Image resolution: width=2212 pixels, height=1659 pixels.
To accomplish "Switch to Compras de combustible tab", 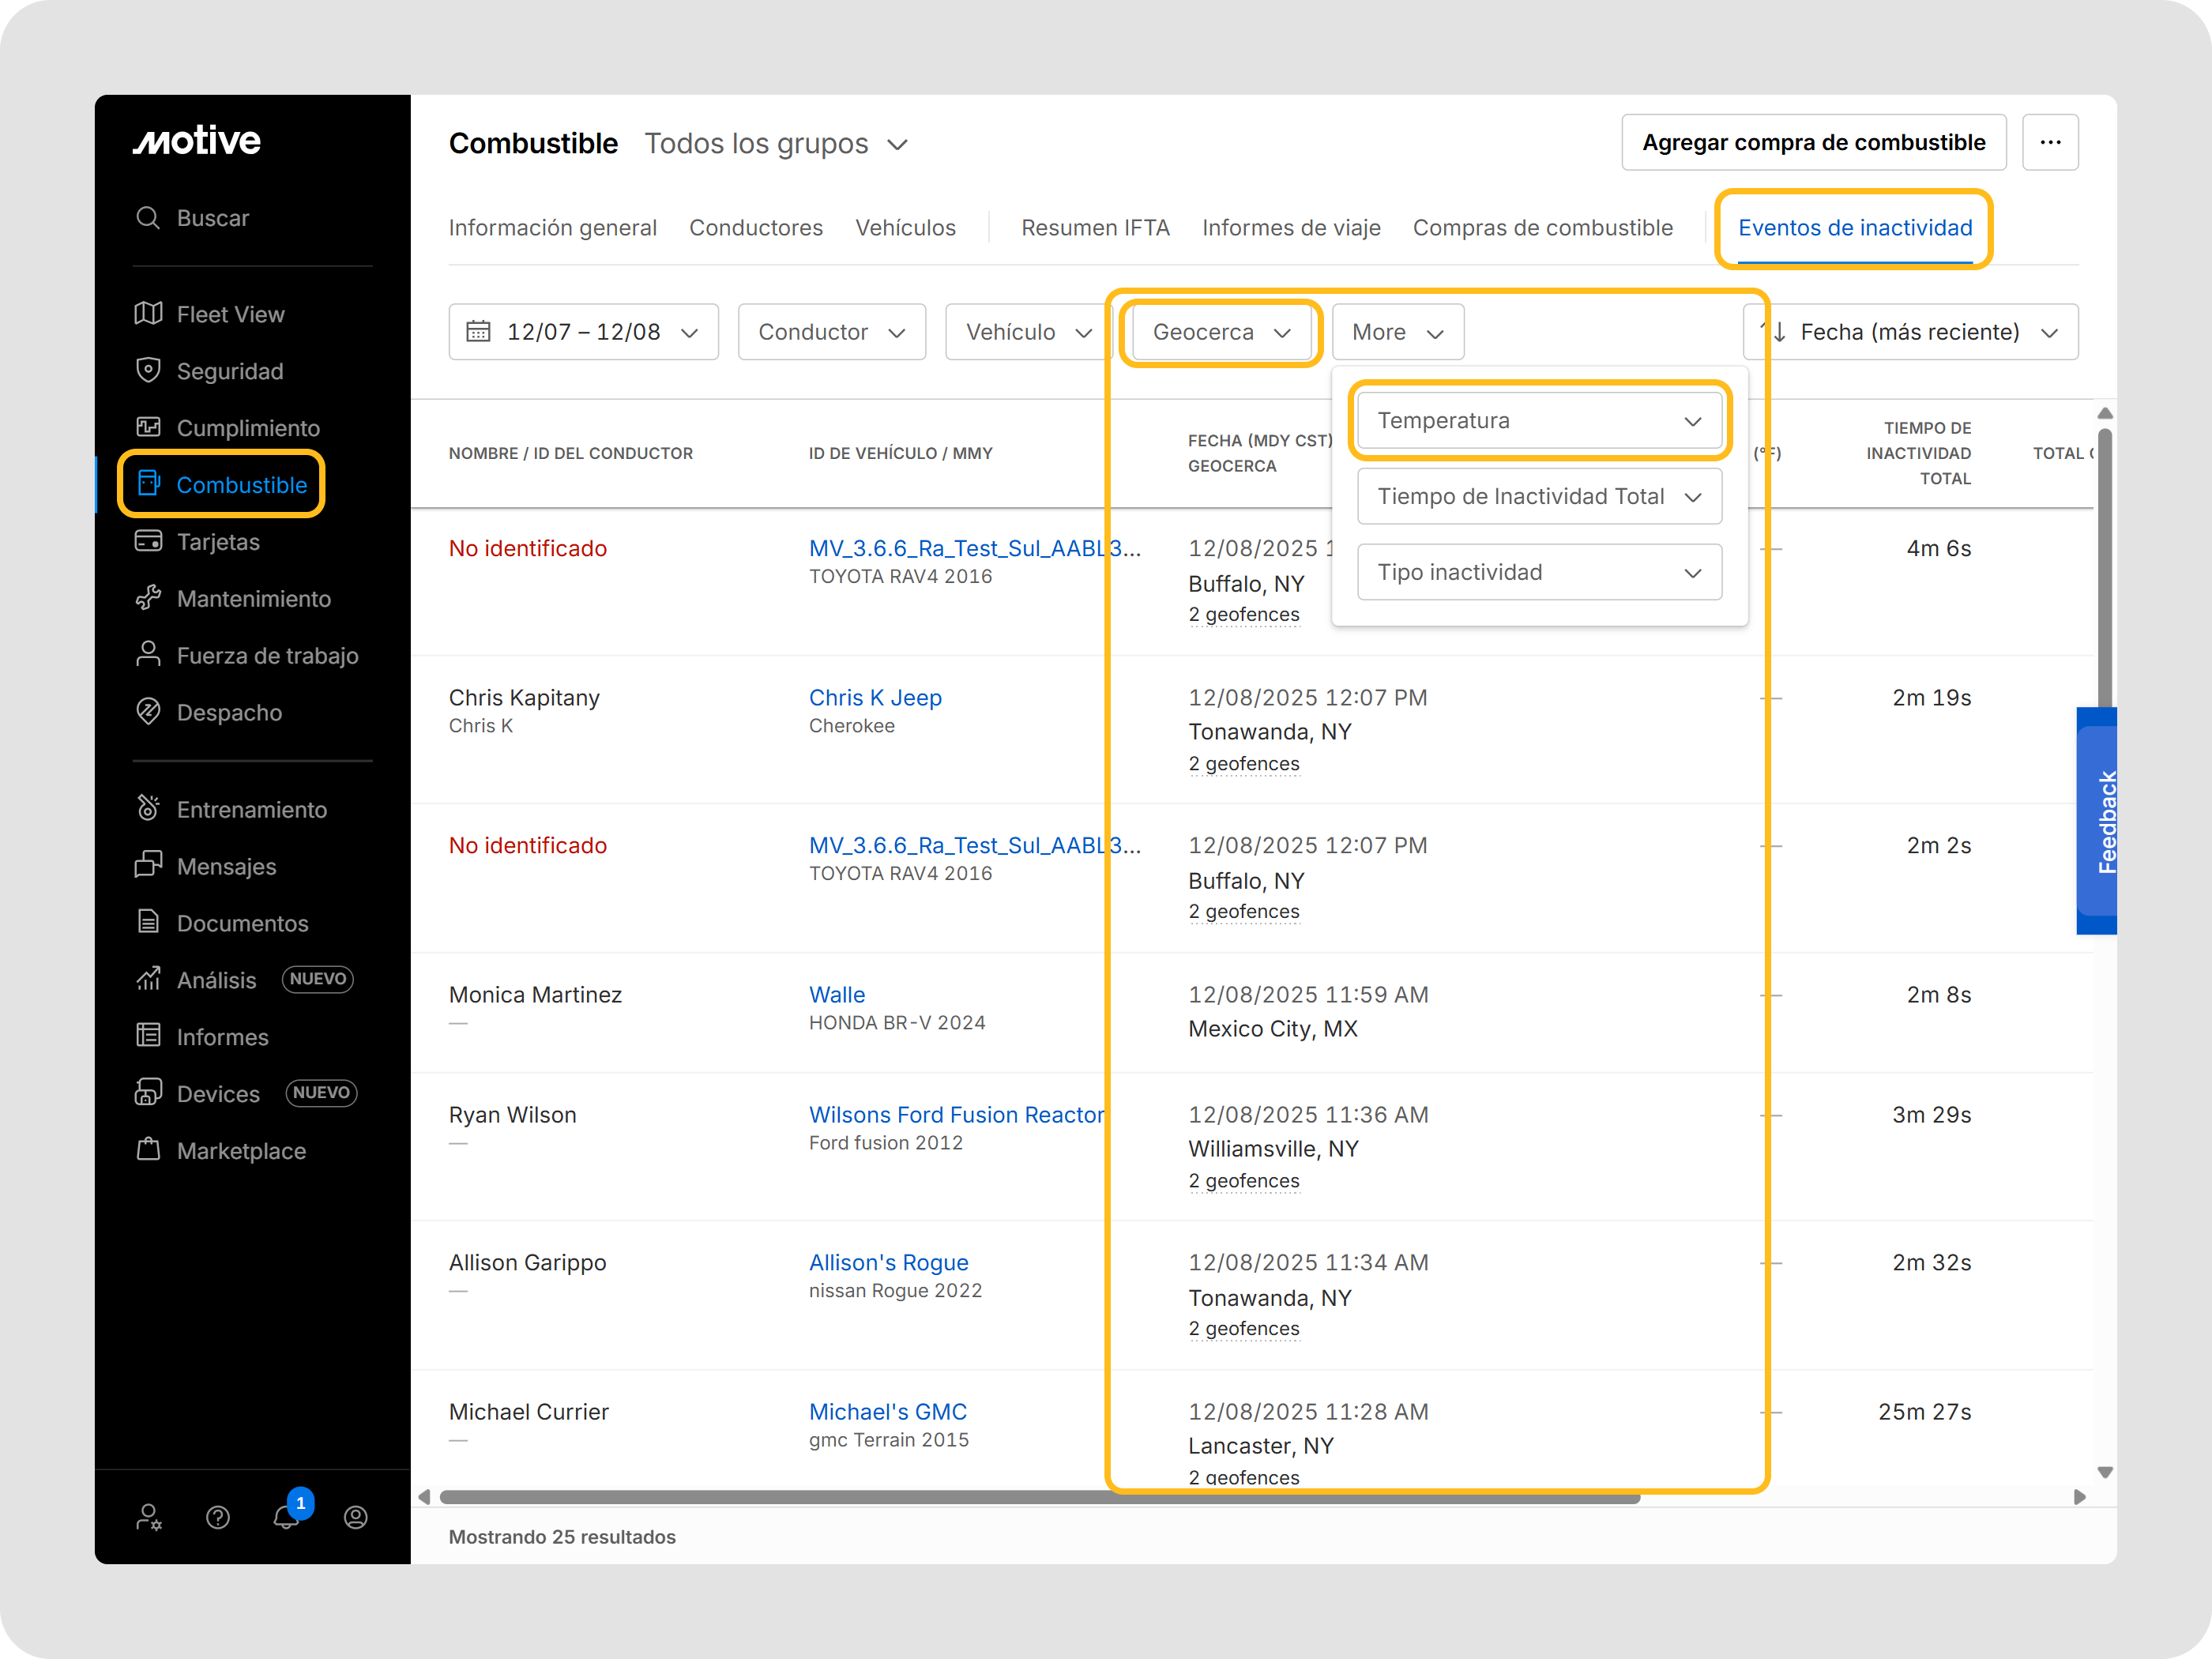I will (x=1542, y=228).
